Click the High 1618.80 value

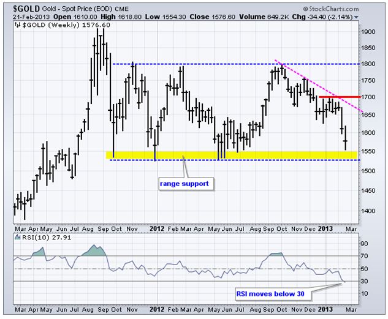click(121, 17)
